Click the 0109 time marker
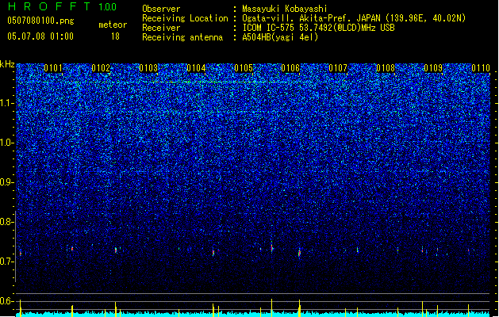 click(x=433, y=68)
